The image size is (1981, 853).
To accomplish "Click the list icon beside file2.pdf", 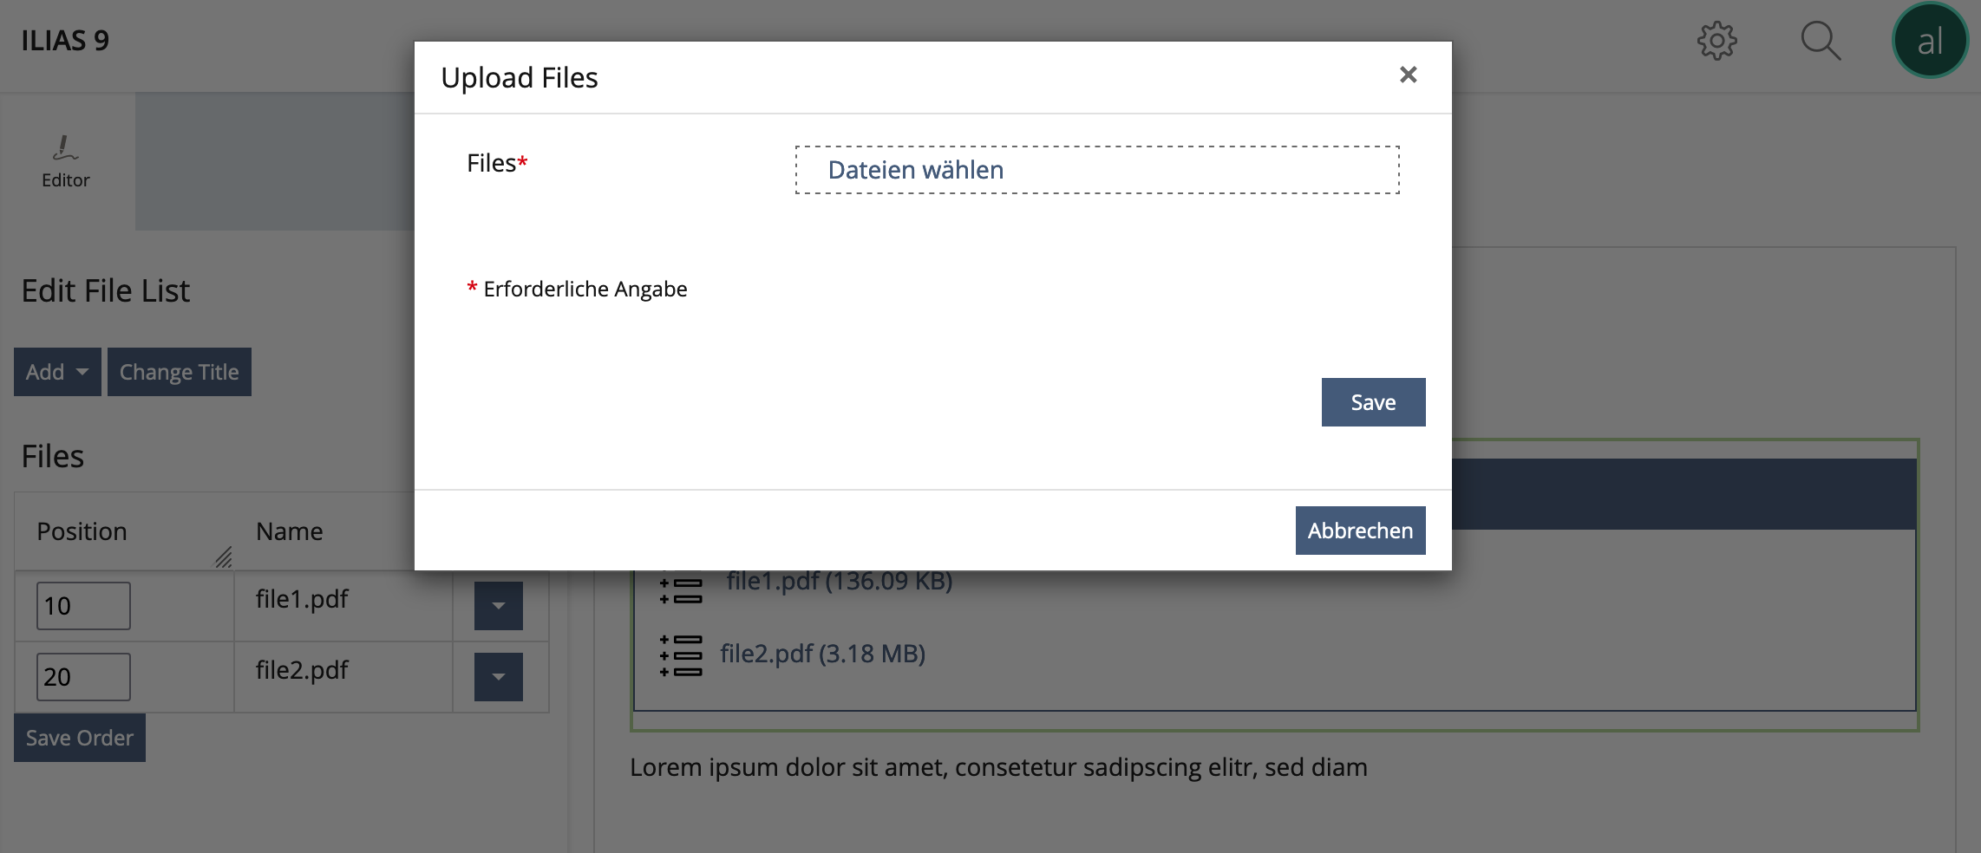I will pos(682,655).
